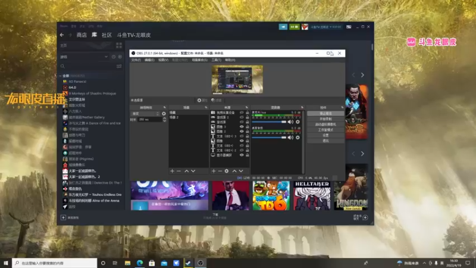Show hidden icons in system tray
Screen dimensions: 476x268
pyautogui.click(x=424, y=263)
